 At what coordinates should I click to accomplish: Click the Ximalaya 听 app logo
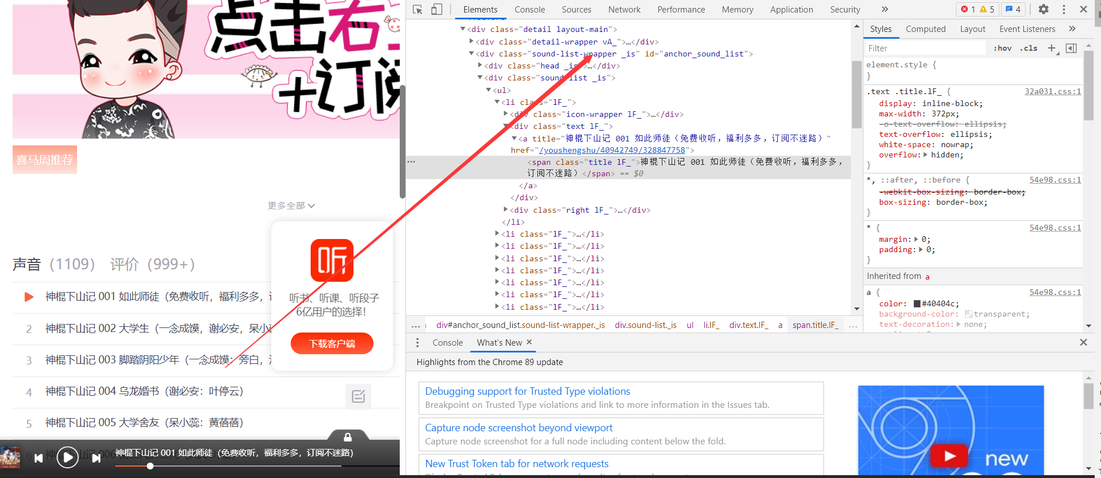pos(332,260)
